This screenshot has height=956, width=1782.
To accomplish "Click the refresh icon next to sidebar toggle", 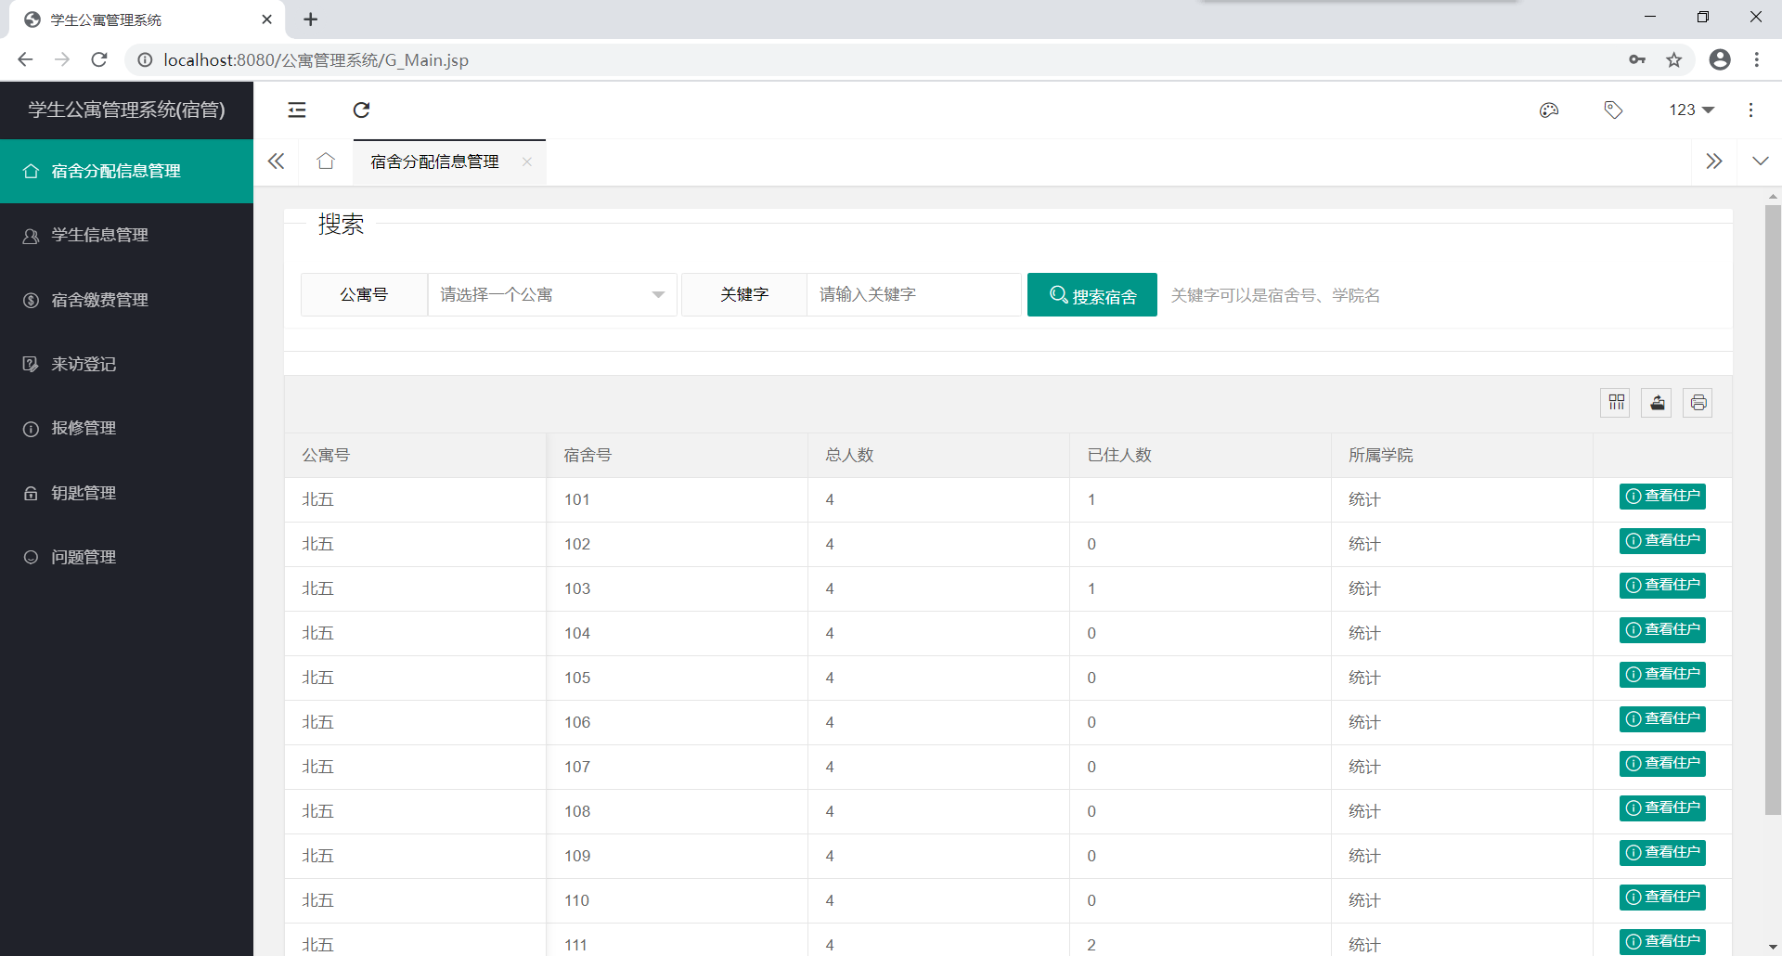I will [x=362, y=110].
